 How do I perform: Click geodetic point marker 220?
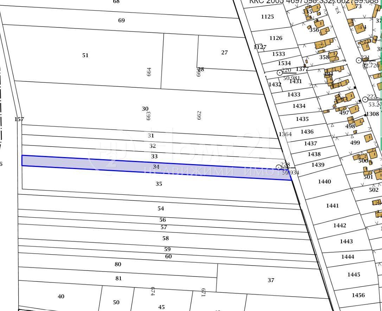click(x=280, y=73)
